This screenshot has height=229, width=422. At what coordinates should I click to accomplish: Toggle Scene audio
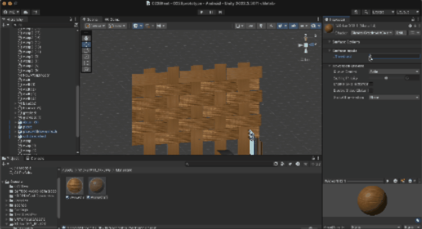click(271, 26)
